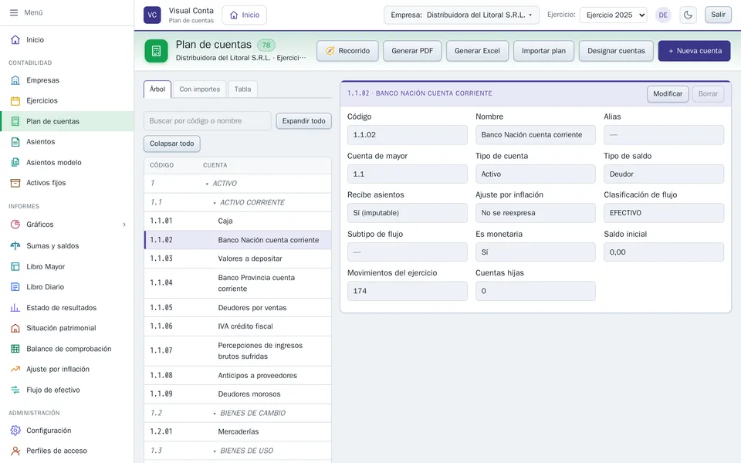The height and width of the screenshot is (463, 741).
Task: Click the Balance de comprobación grid icon
Action: point(15,349)
